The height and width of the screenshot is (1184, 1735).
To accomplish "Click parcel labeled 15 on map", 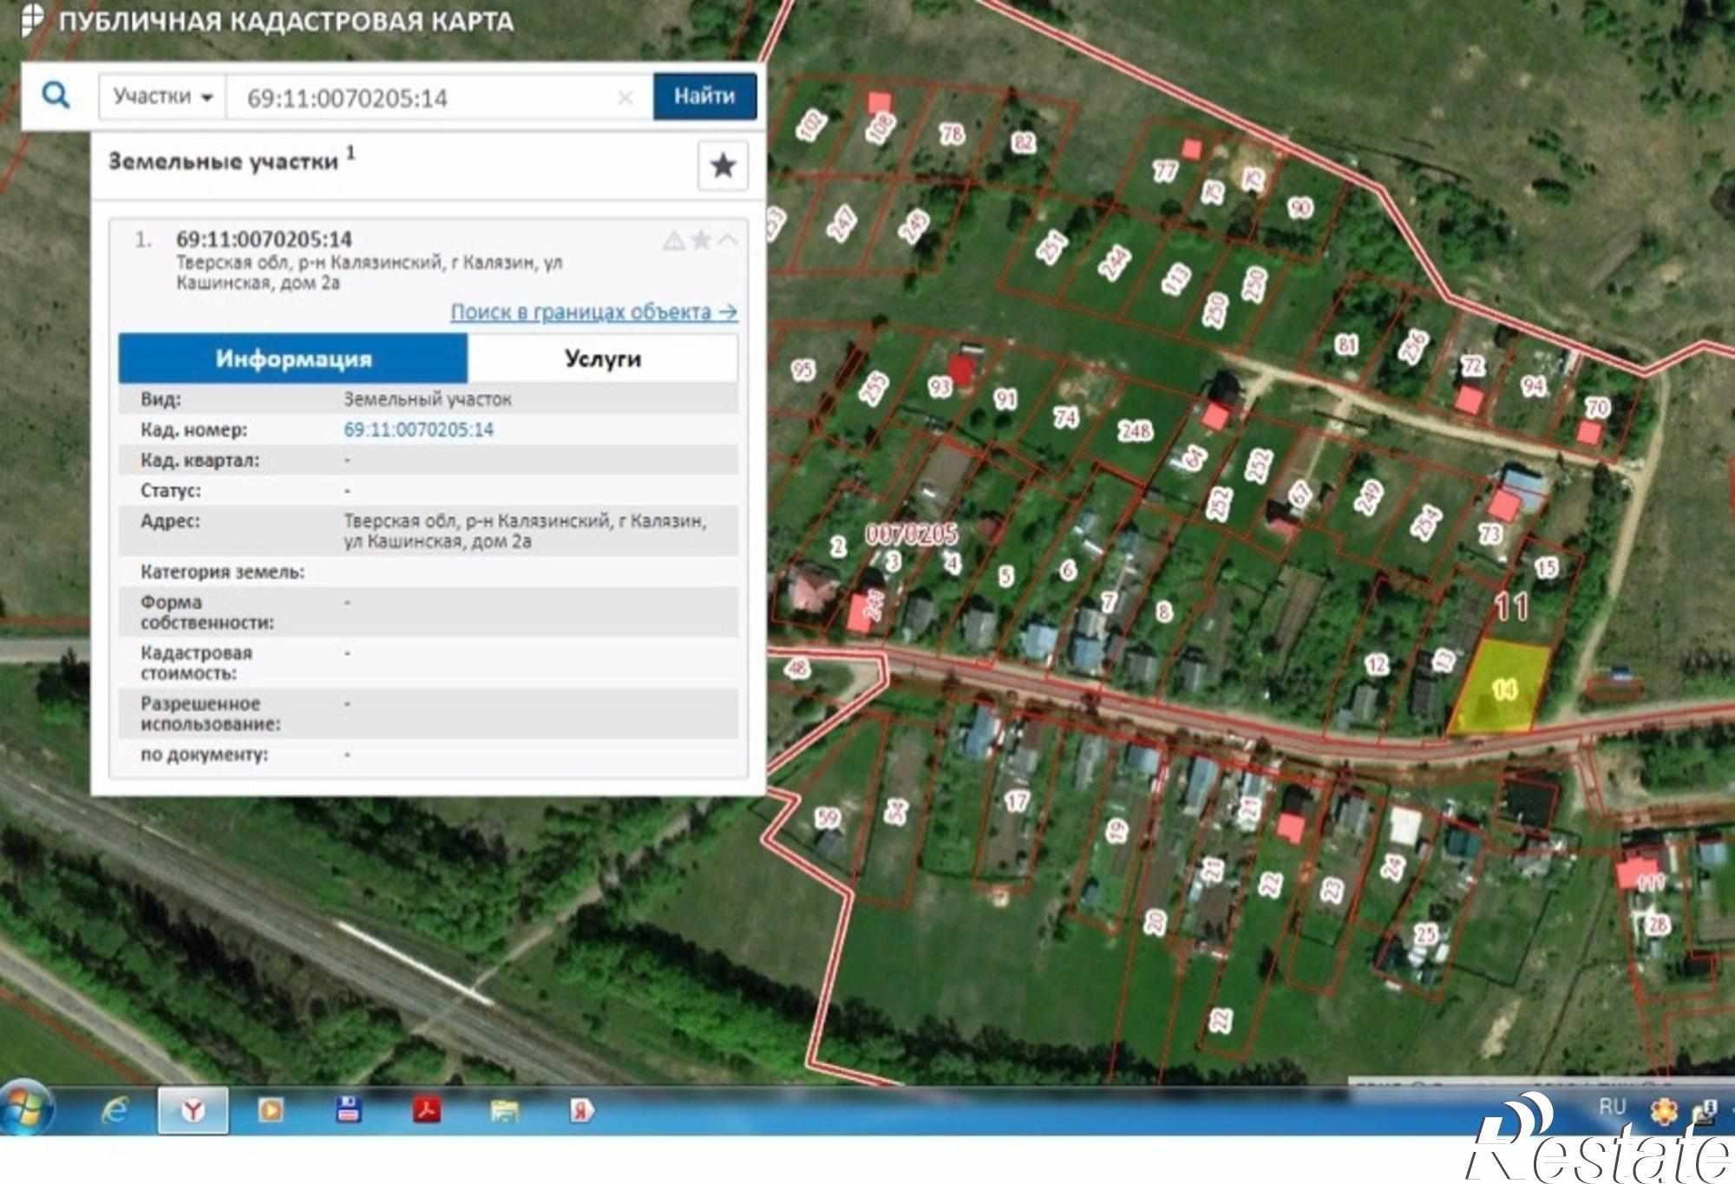I will click(1546, 567).
